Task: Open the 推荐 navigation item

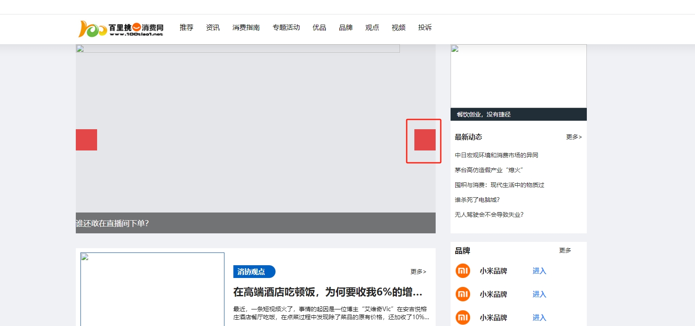Action: tap(187, 28)
